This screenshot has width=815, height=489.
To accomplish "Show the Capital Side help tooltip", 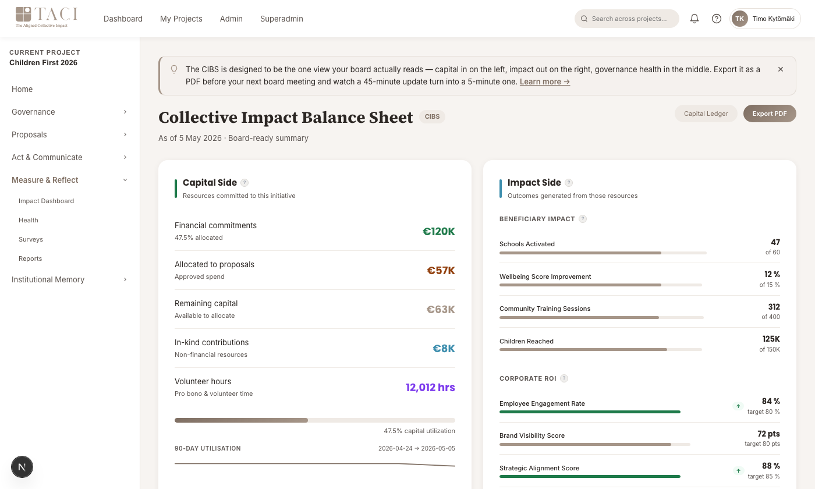I will 245,183.
